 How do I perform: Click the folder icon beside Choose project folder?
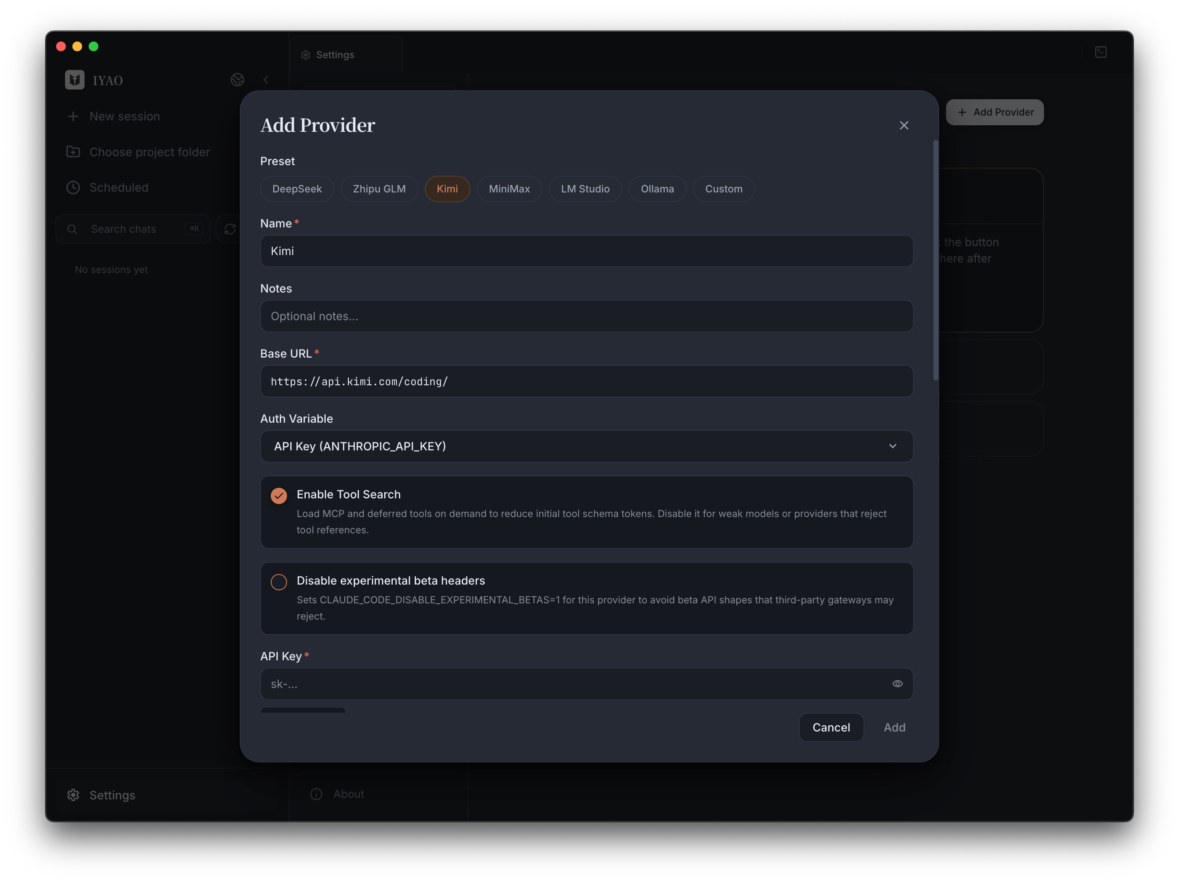(73, 152)
